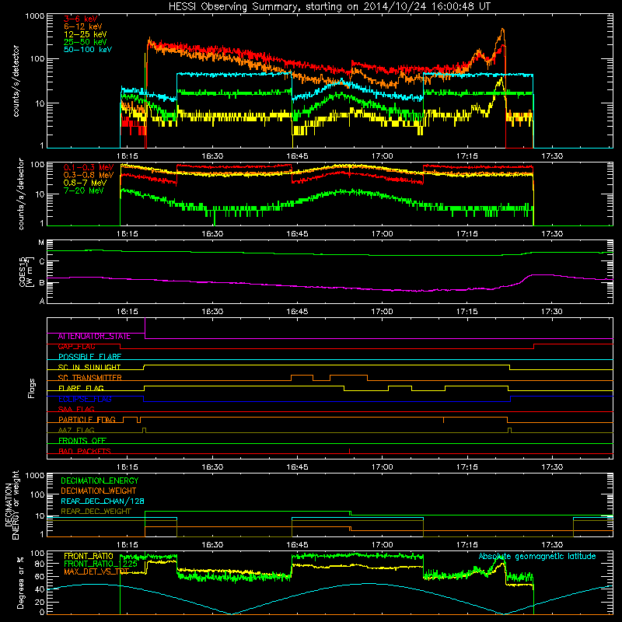Select the AAZ_FLAG label
This screenshot has height=622, width=622.
point(76,431)
